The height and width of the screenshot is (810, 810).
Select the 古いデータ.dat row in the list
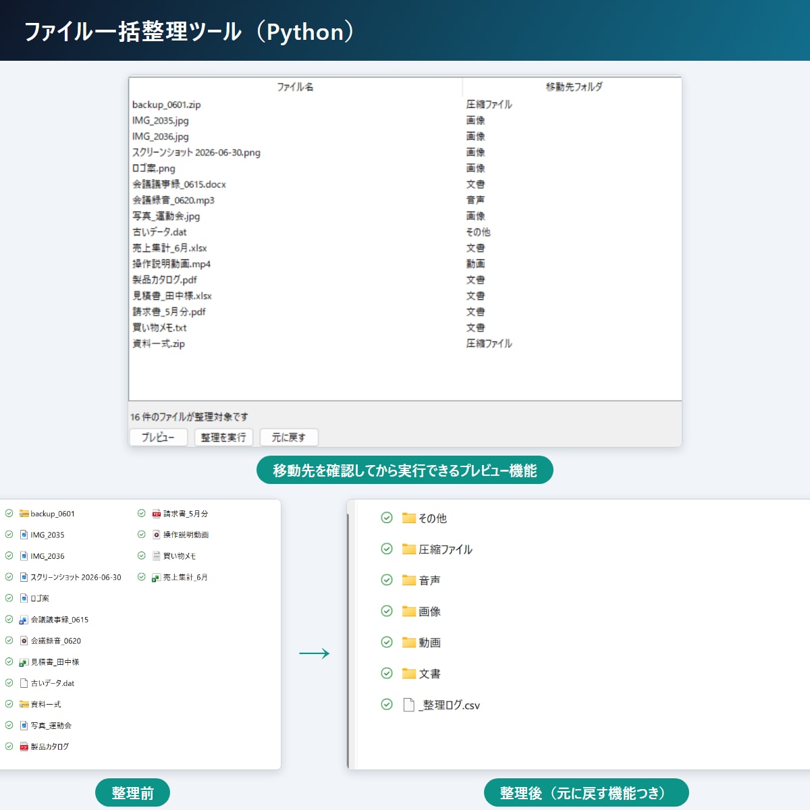click(x=405, y=232)
